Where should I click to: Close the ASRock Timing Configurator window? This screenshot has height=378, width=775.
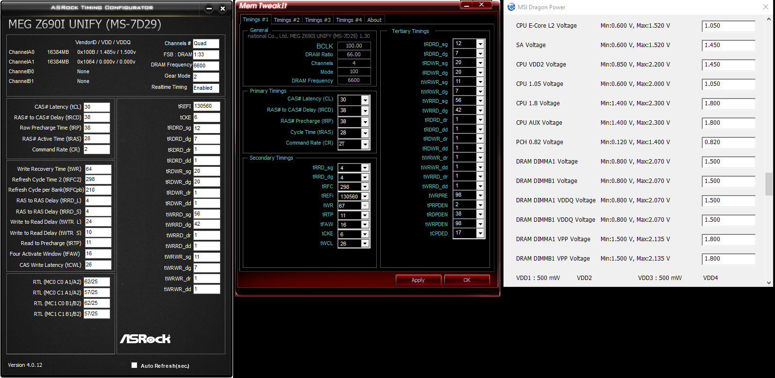(222, 8)
